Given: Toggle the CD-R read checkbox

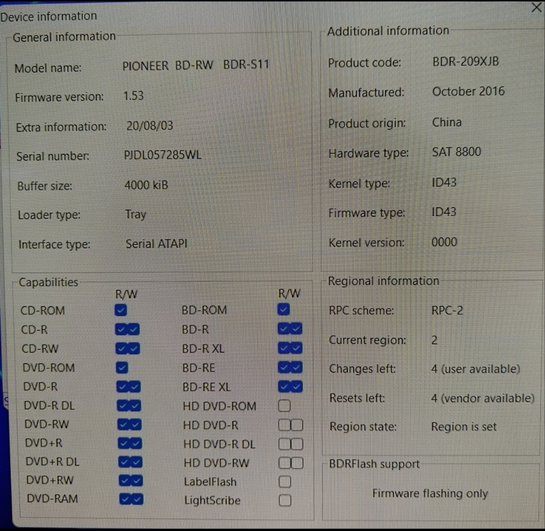Looking at the screenshot, I should tap(121, 329).
